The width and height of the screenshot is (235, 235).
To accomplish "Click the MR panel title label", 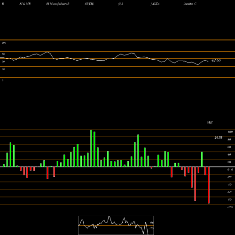I will tap(210, 122).
